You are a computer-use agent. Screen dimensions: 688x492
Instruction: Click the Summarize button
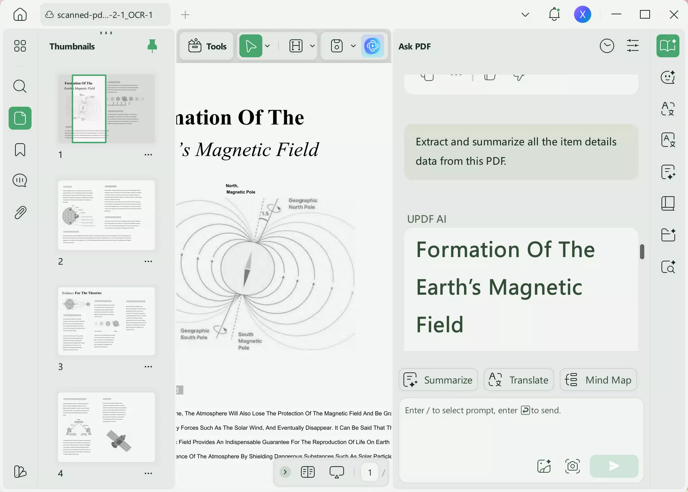point(438,380)
